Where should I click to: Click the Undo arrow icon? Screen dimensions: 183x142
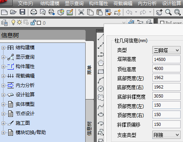(x=129, y=12)
